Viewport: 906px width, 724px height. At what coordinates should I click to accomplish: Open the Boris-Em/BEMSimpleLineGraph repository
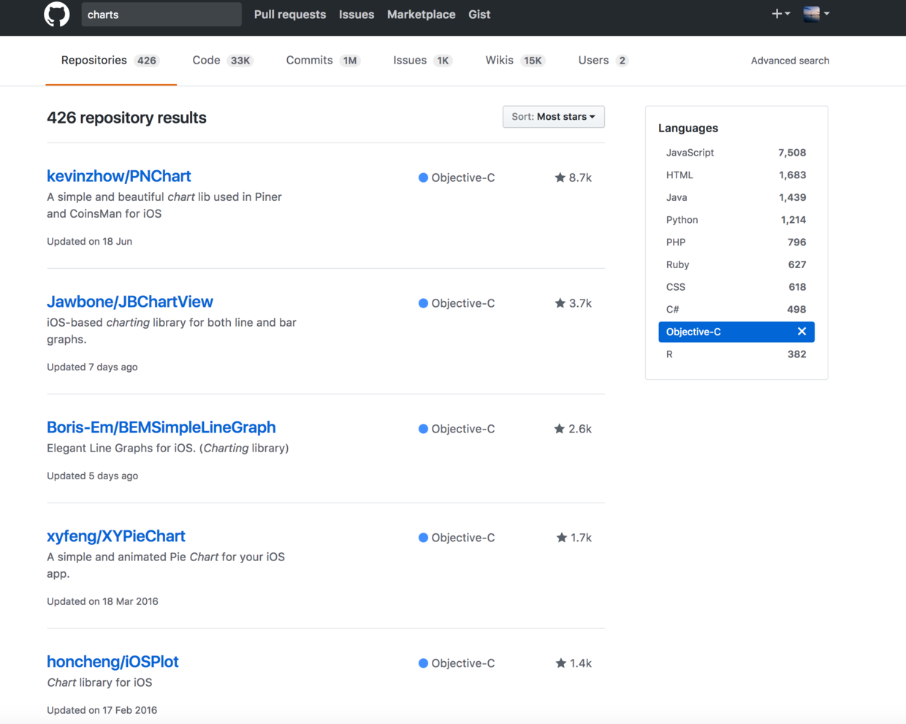click(161, 427)
